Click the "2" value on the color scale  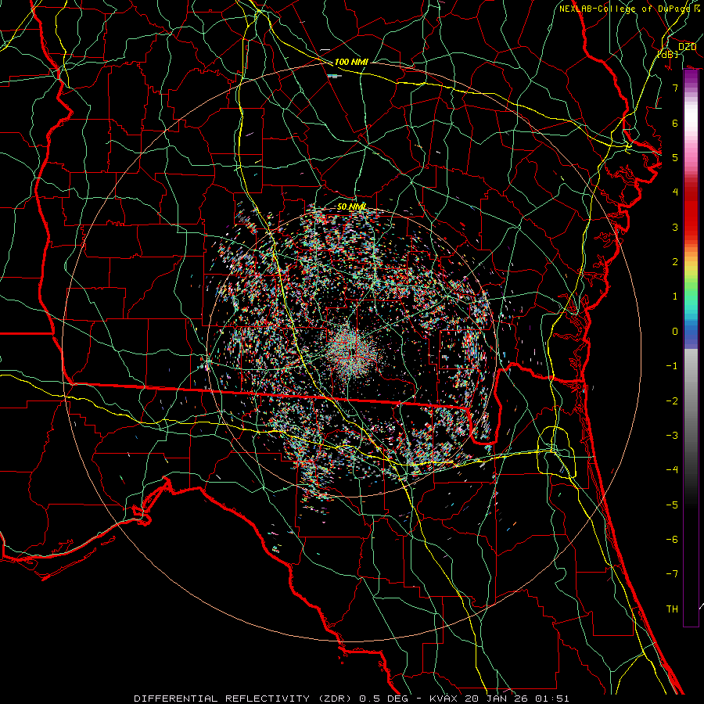pyautogui.click(x=675, y=262)
